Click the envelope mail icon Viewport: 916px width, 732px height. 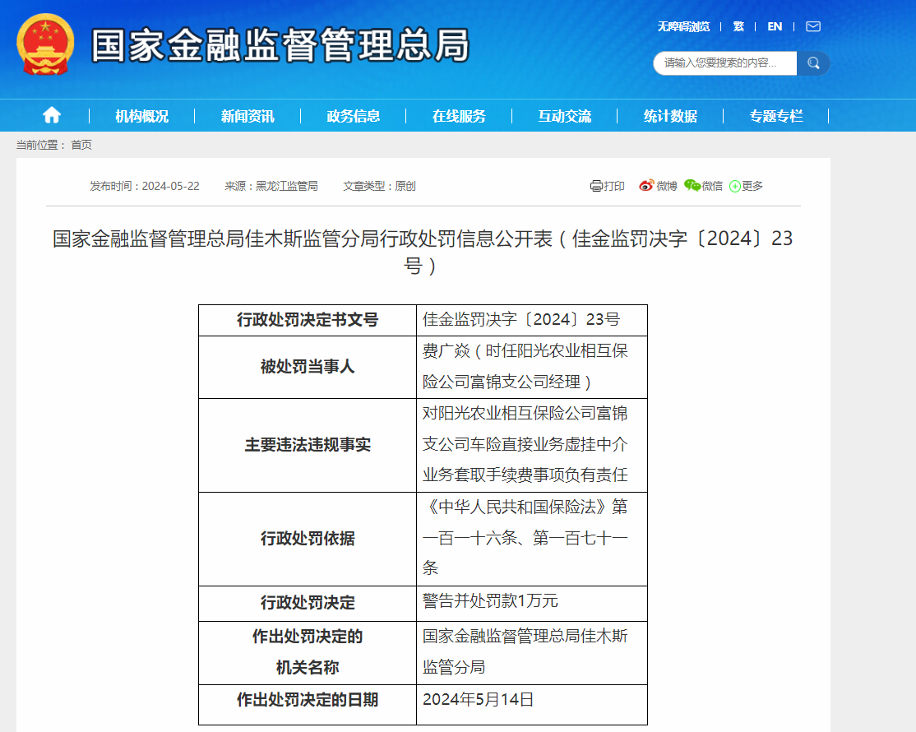coord(813,26)
